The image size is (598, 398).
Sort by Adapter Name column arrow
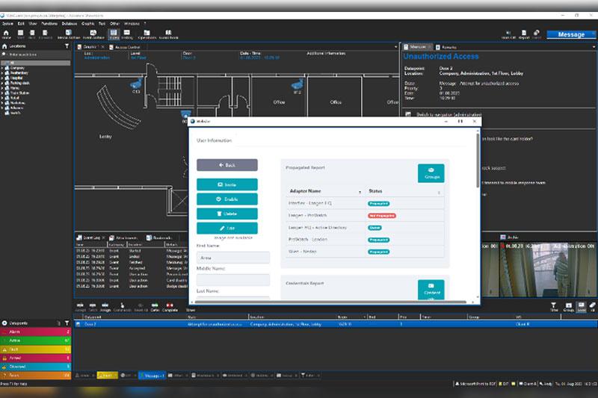click(360, 193)
